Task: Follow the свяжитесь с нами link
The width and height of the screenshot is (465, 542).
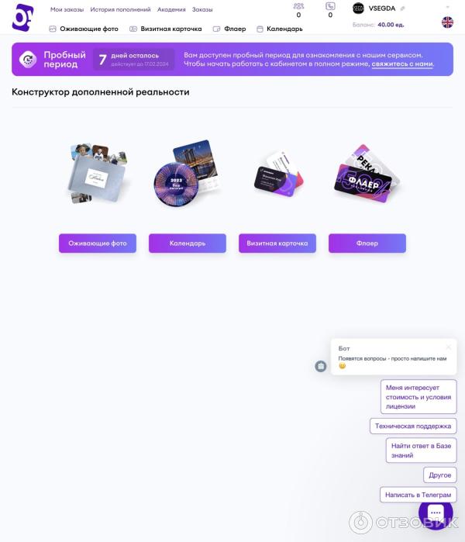Action: [x=402, y=64]
